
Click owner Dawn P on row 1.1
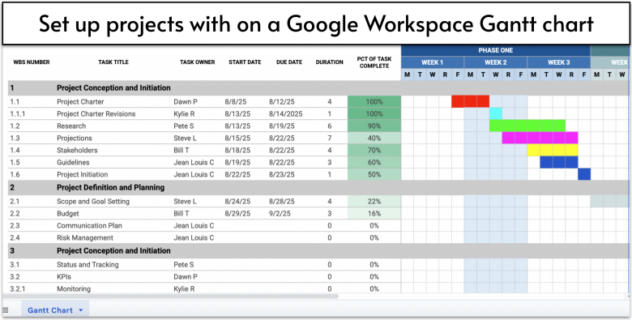[186, 101]
